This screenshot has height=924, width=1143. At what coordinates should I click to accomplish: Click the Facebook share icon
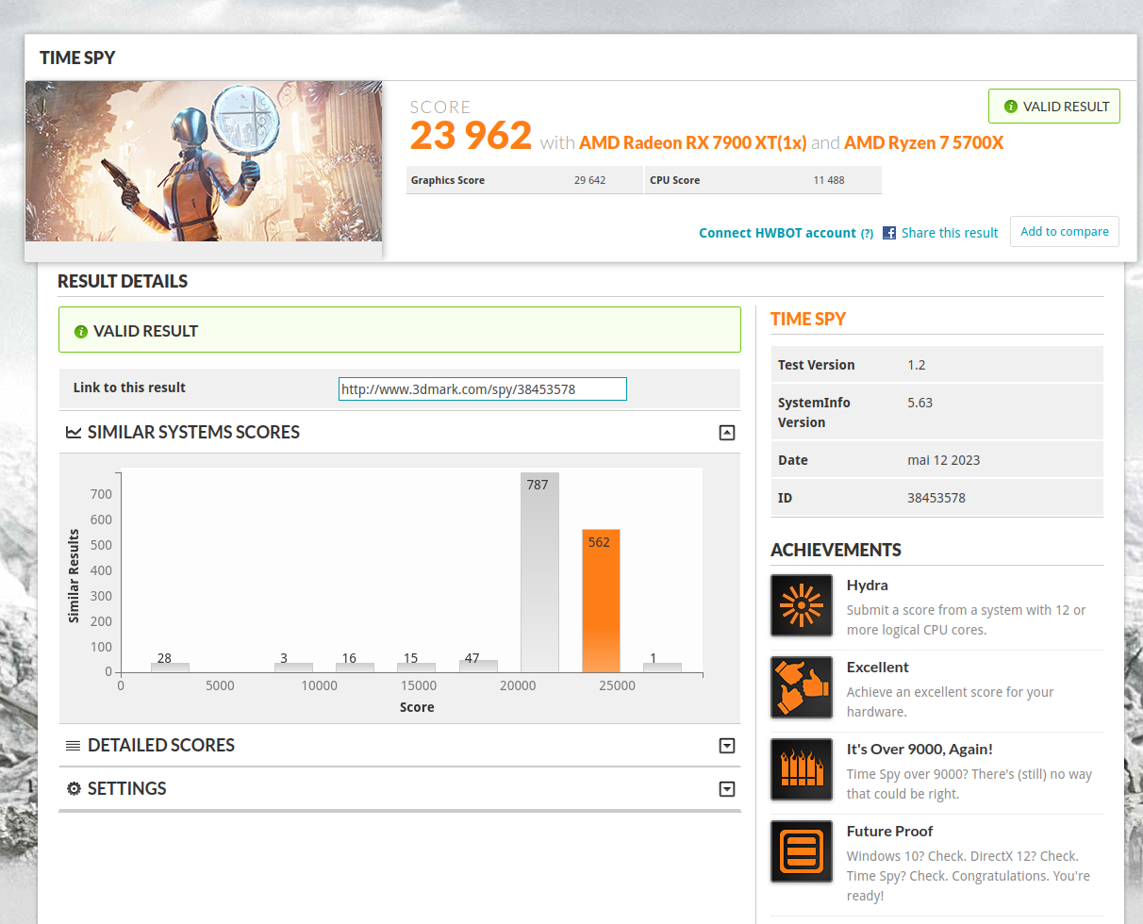point(889,232)
